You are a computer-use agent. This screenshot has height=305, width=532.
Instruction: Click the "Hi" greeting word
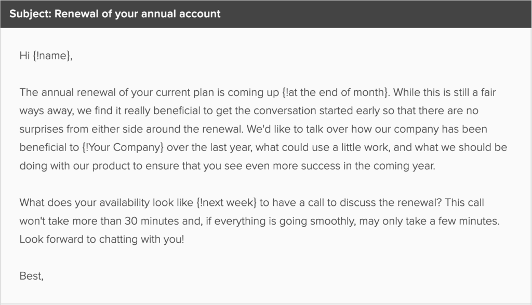pos(24,57)
